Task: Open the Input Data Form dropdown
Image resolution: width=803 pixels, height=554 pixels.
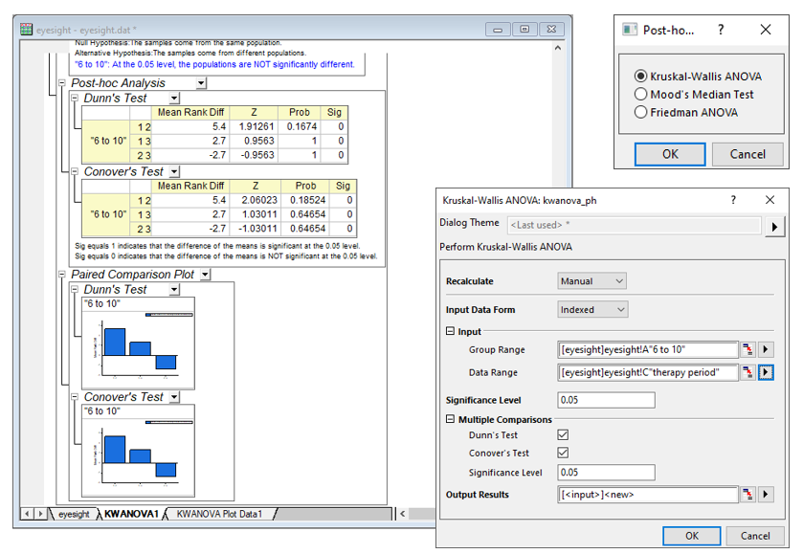Action: click(x=591, y=310)
